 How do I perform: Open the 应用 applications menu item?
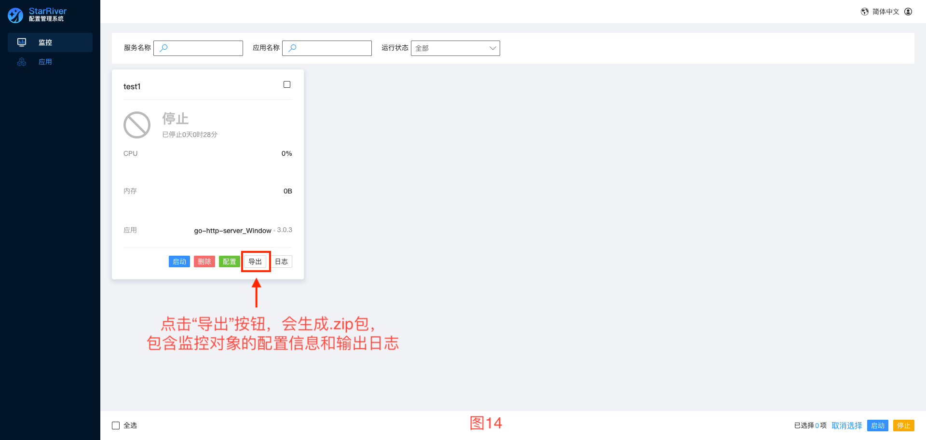pos(50,62)
